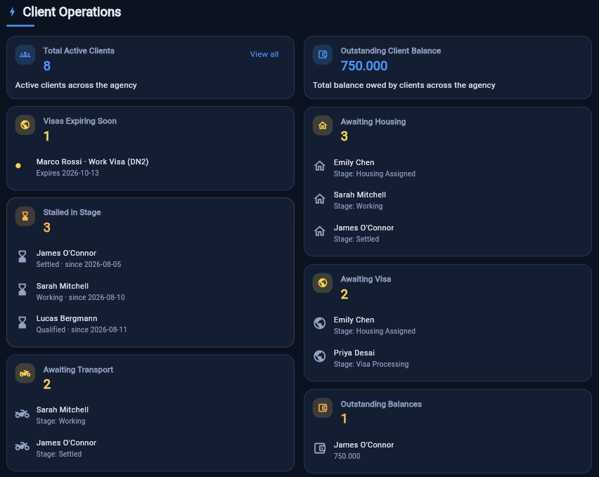This screenshot has width=599, height=477.
Task: Click the 750.000 amount under James O'Connor
Action: point(347,457)
